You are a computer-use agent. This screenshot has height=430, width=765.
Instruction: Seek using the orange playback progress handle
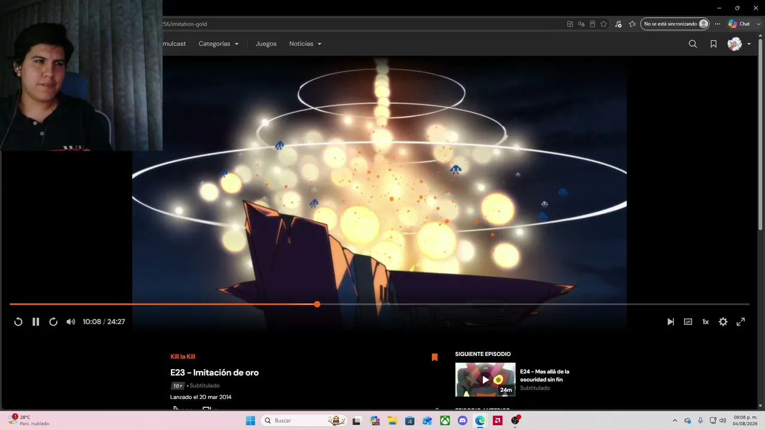317,305
